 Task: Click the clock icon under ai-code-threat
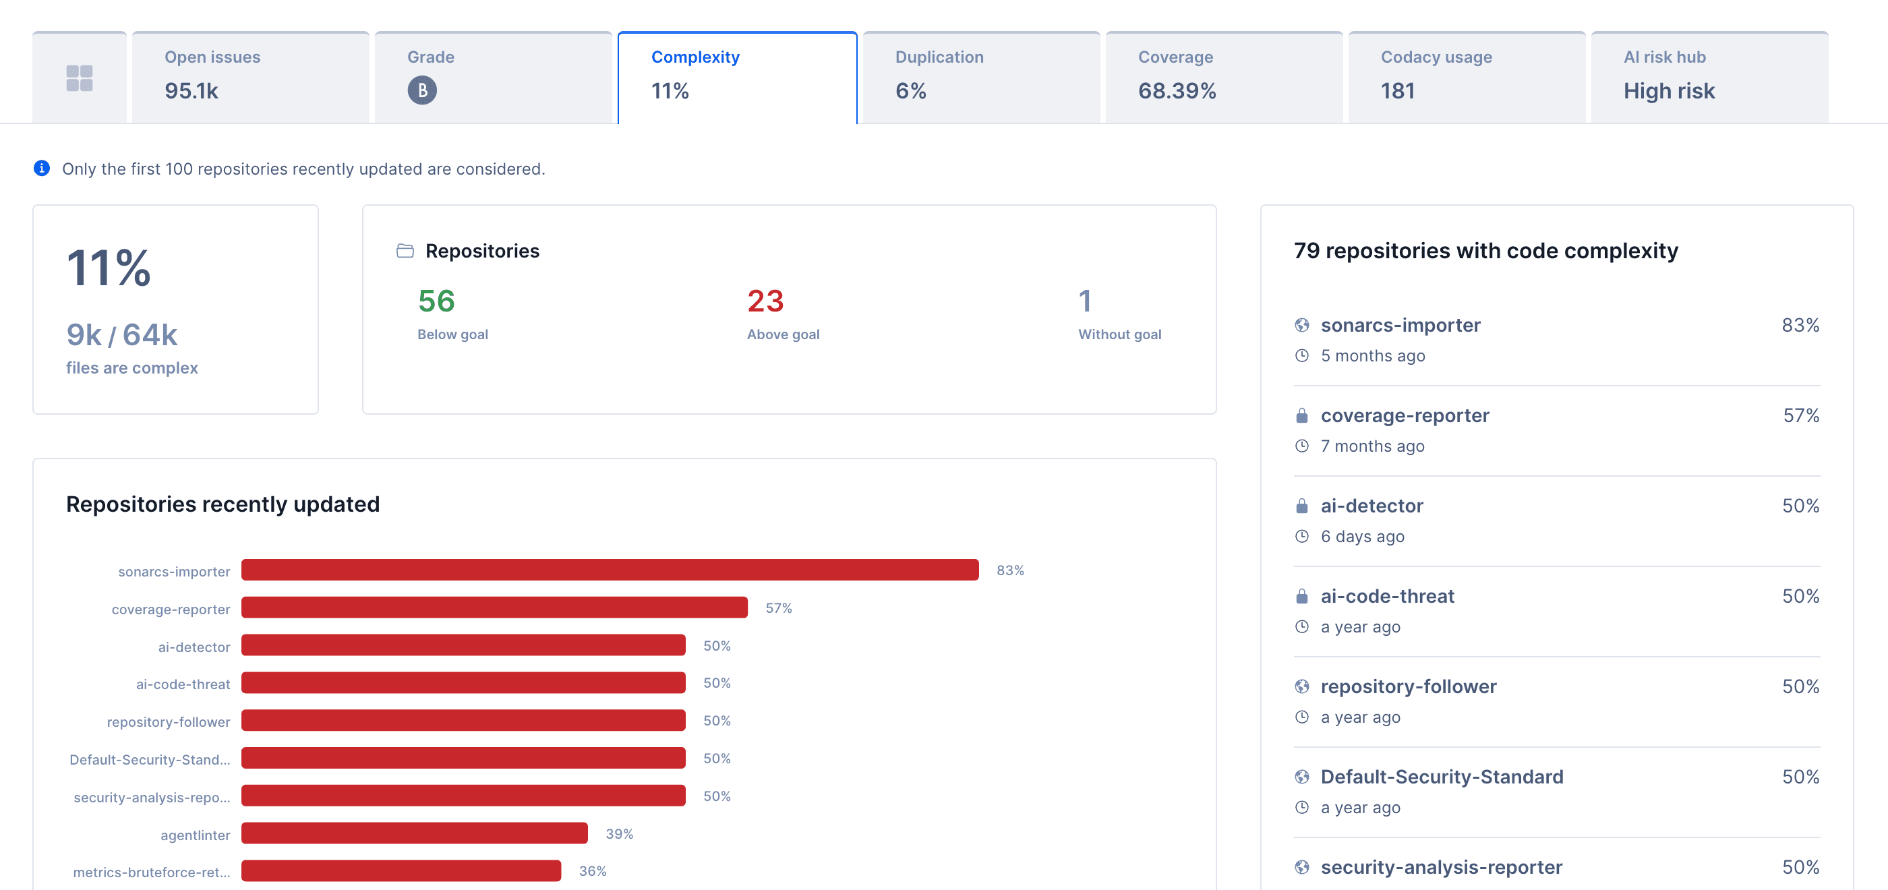1301,627
